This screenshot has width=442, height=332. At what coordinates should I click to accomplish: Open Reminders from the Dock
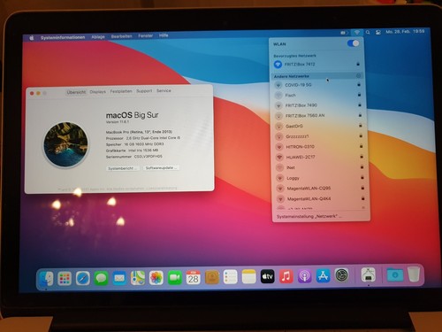click(x=230, y=277)
